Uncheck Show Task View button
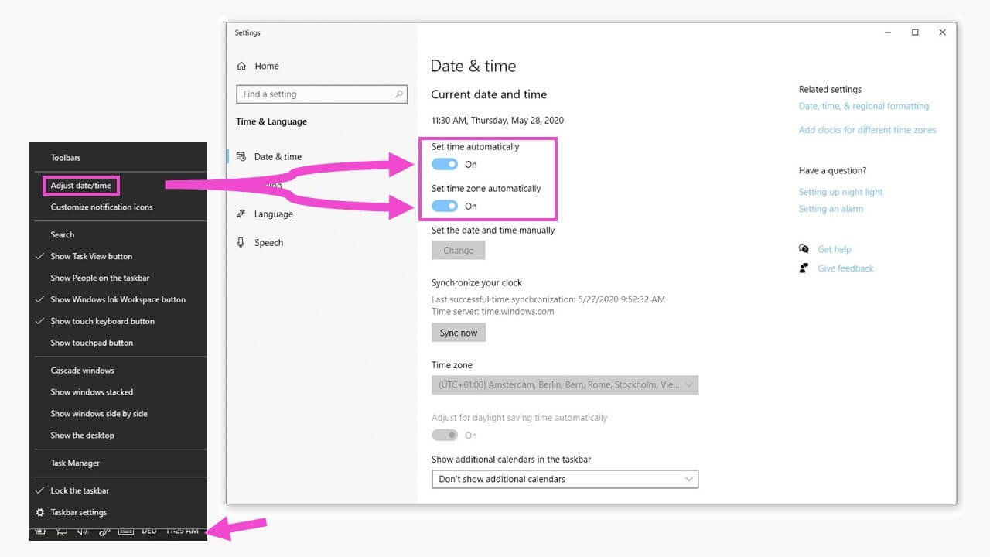 [91, 256]
